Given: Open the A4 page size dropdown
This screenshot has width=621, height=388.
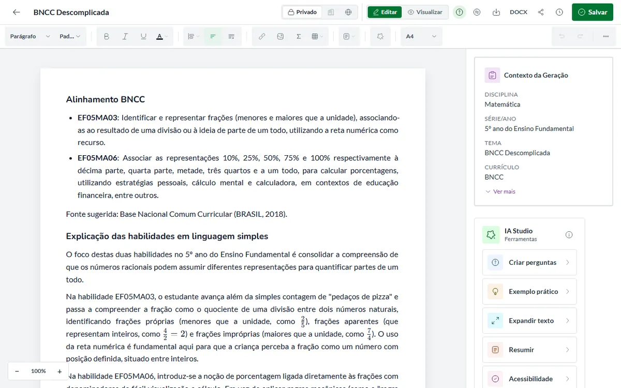Looking at the screenshot, I should click(421, 36).
